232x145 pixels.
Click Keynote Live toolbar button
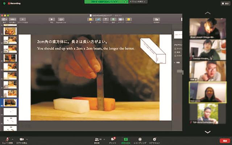click(x=61, y=19)
